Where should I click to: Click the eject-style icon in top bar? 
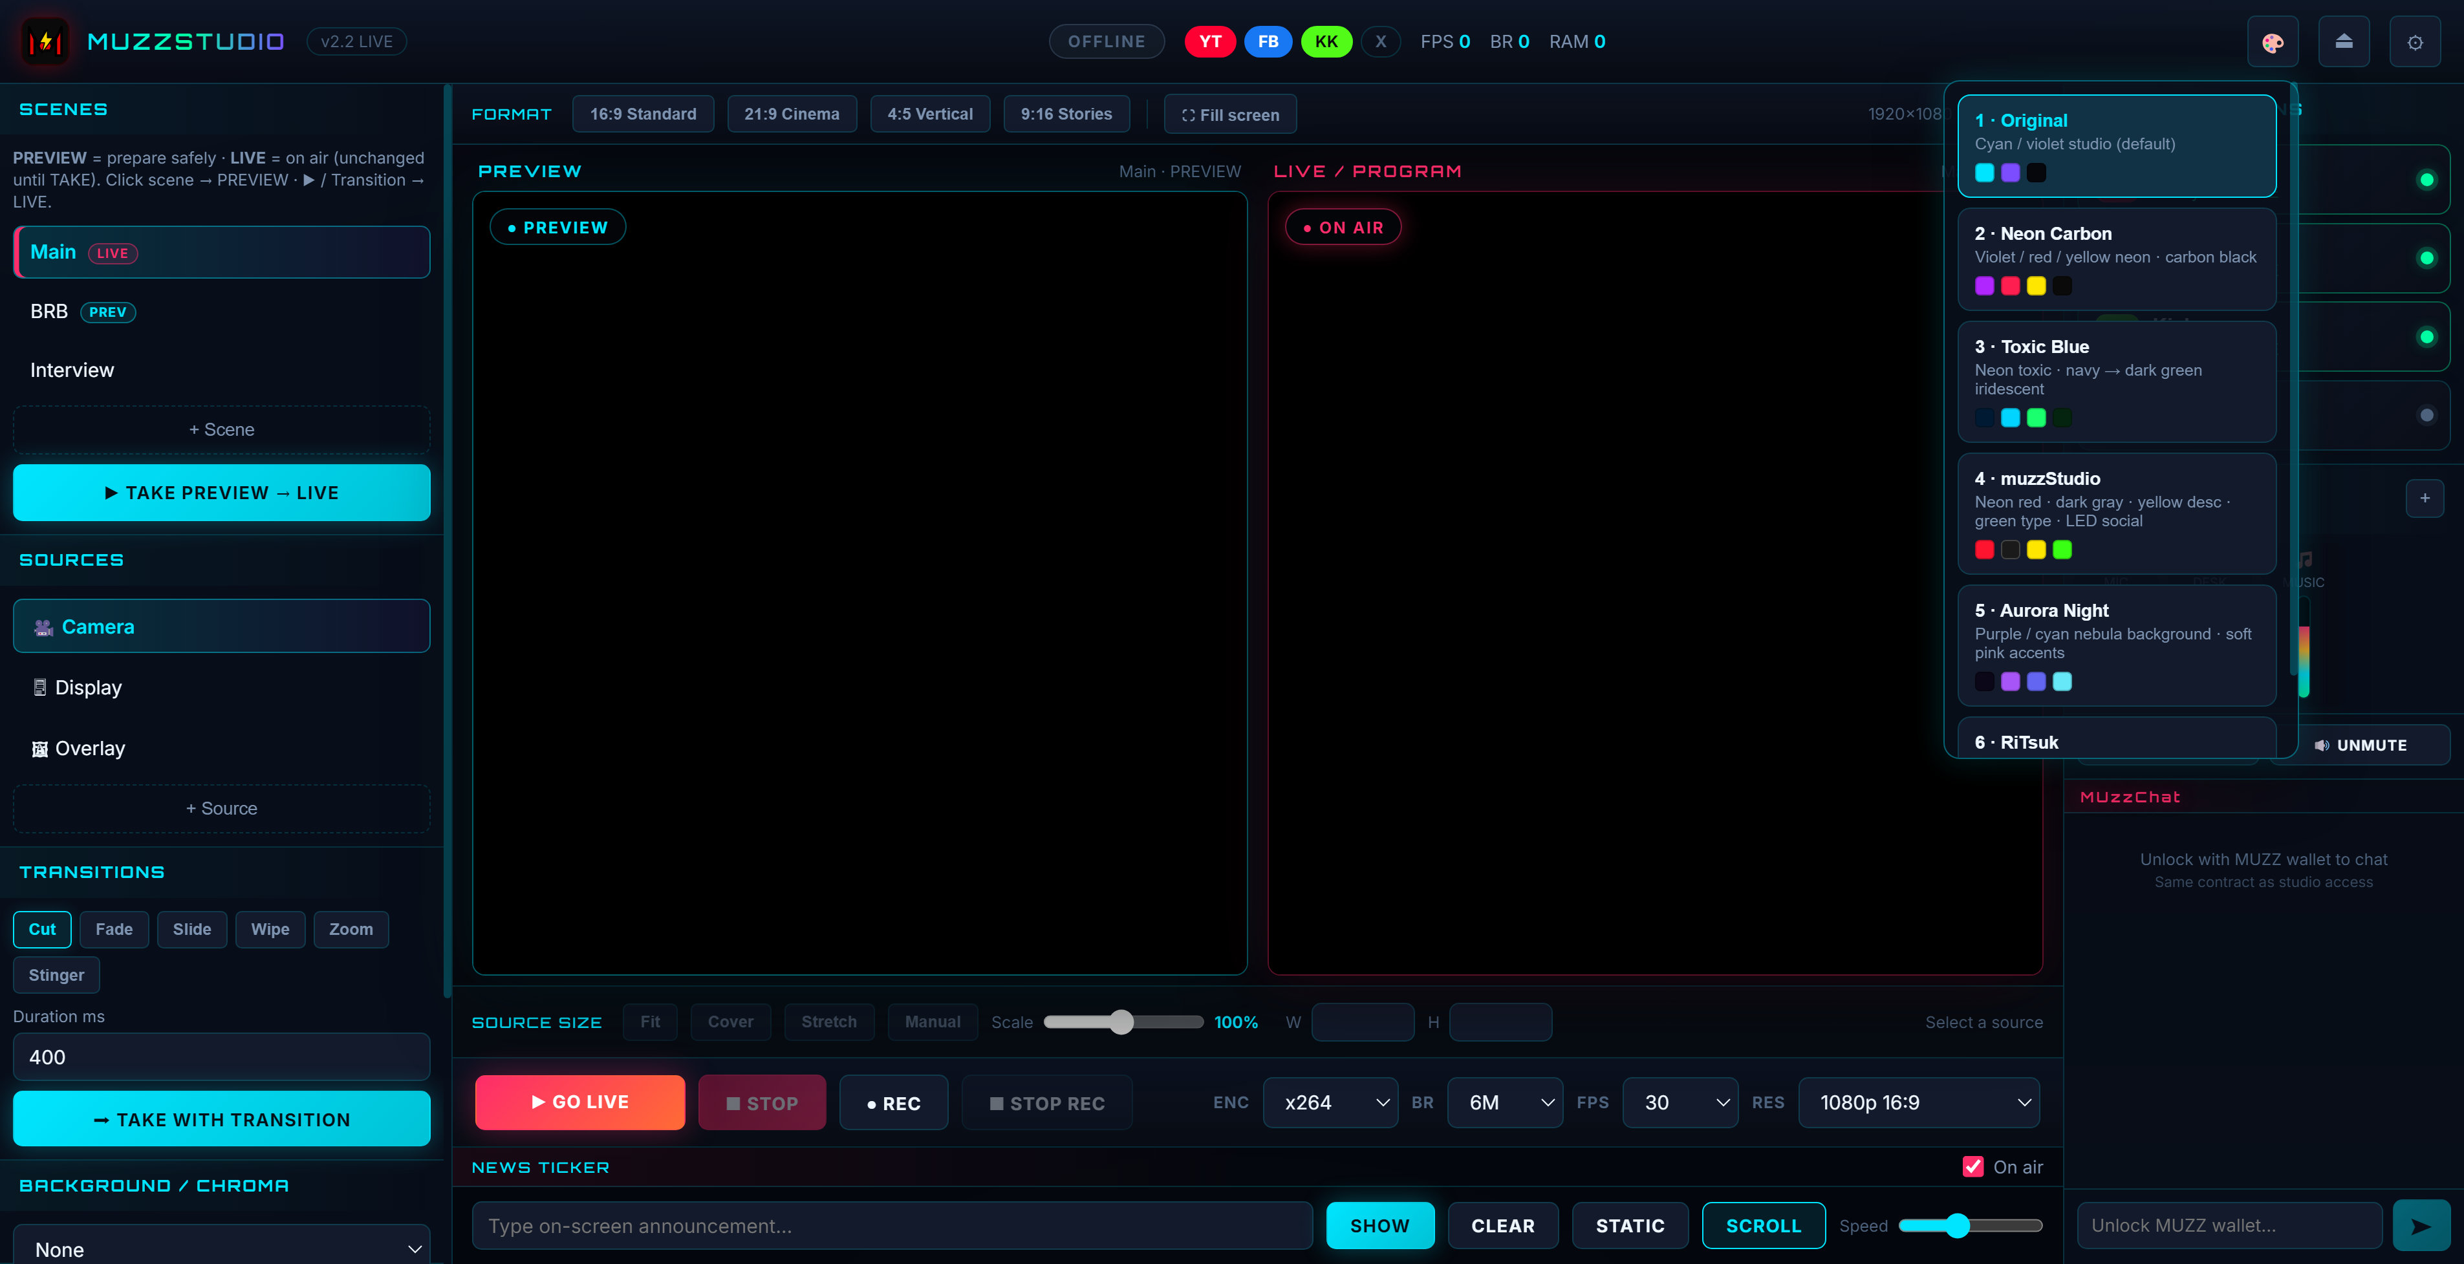(x=2344, y=42)
